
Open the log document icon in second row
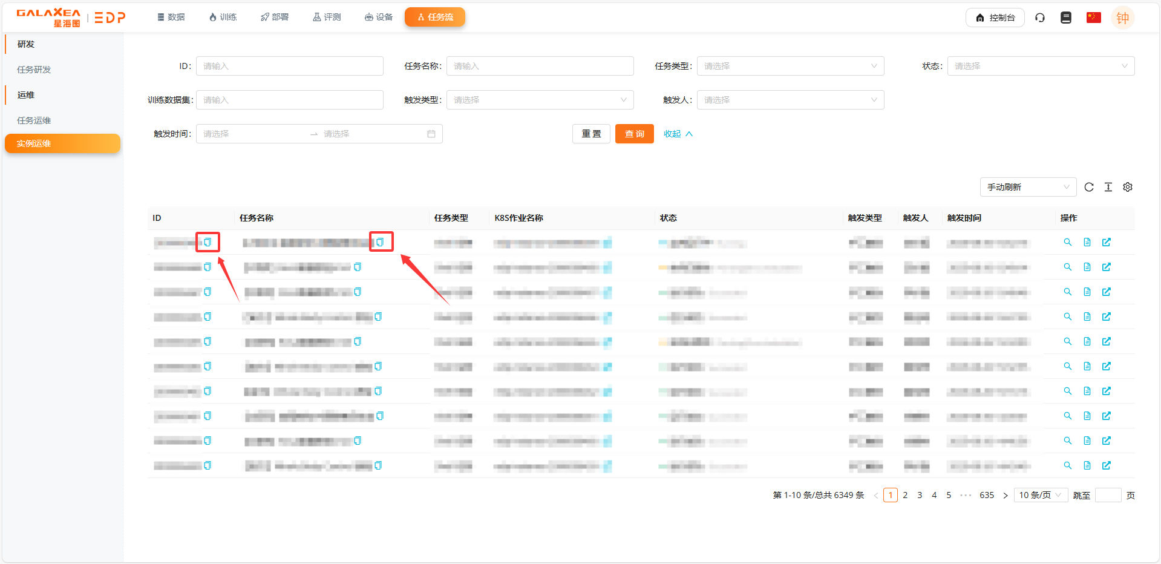point(1087,267)
